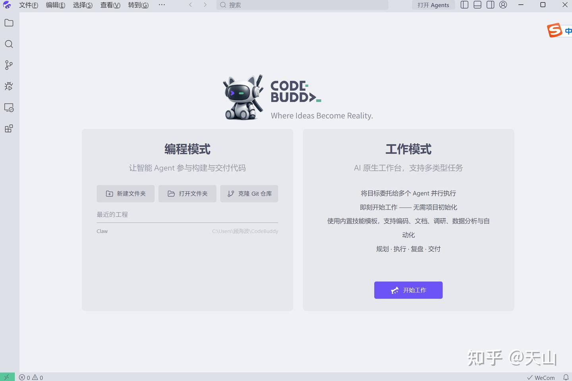
Task: Click the 打开文件夹 button
Action: pos(187,193)
